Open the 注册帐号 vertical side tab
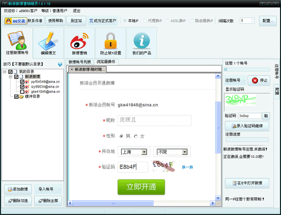Viewport: 281px width, 215px height. (x=276, y=71)
